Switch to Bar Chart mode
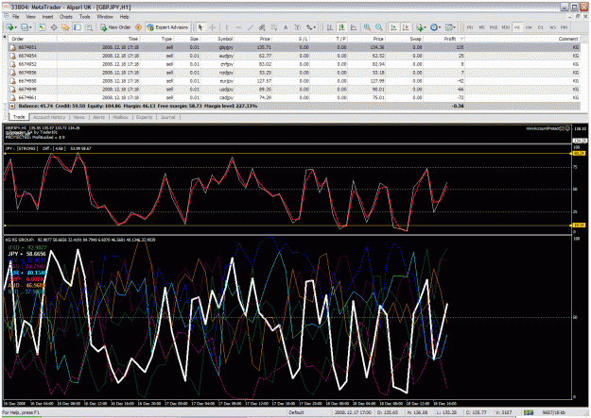Screen dimensions: 591x418 click(x=330, y=27)
